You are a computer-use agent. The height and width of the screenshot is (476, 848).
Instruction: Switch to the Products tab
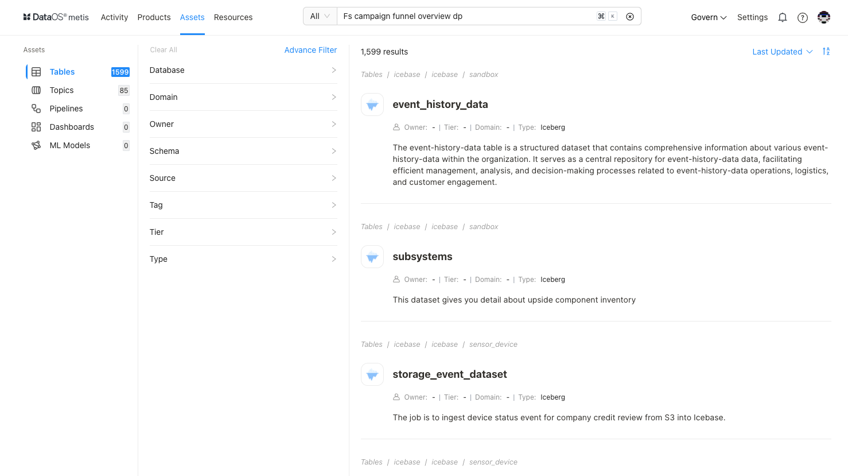coord(154,17)
